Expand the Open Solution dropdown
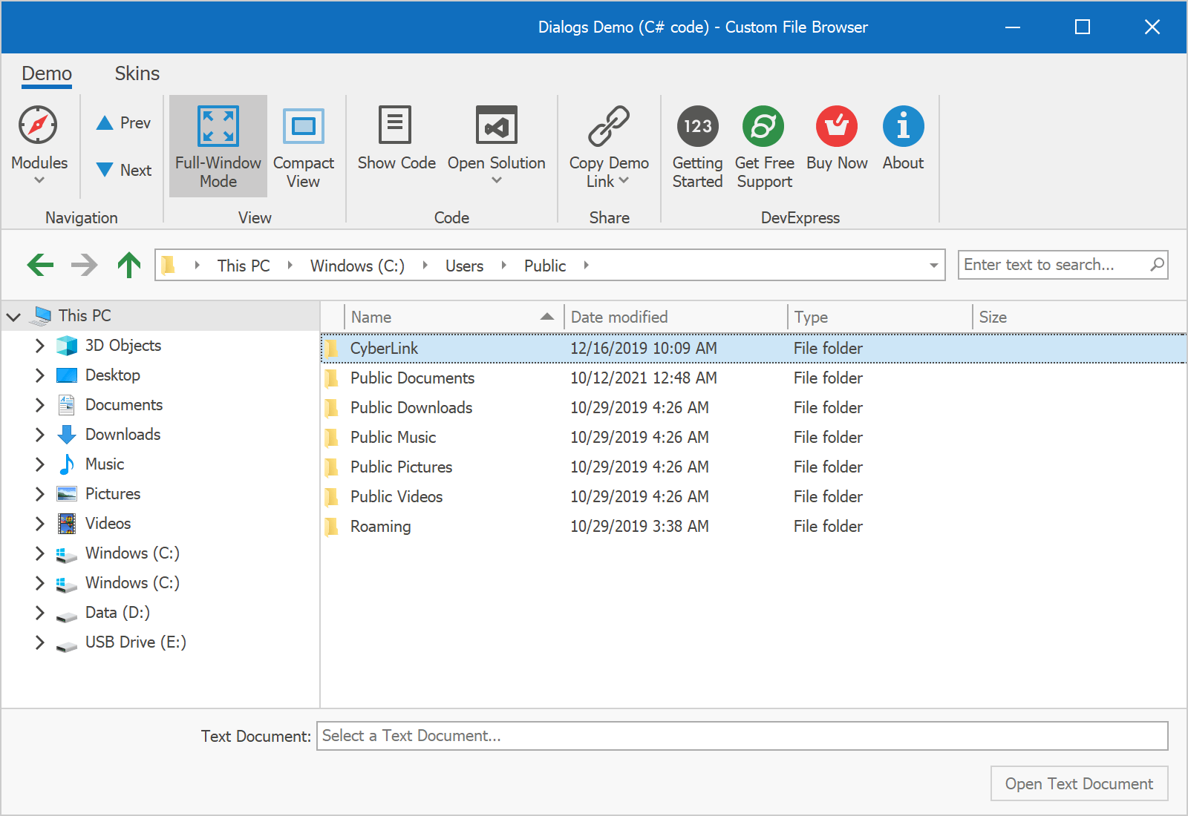 [496, 180]
